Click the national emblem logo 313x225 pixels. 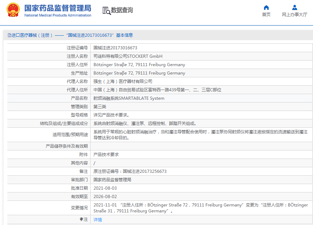(x=13, y=10)
